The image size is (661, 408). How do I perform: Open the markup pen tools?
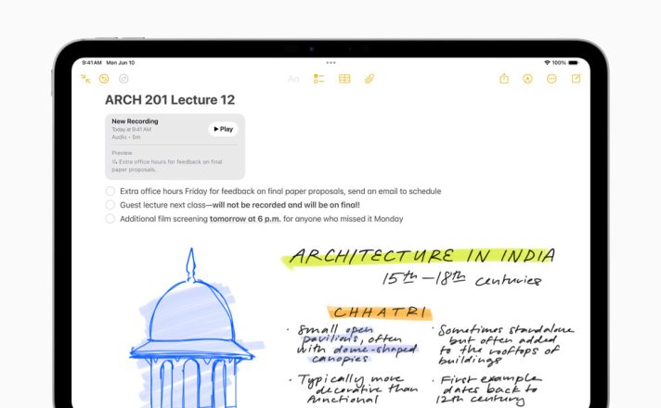click(527, 79)
